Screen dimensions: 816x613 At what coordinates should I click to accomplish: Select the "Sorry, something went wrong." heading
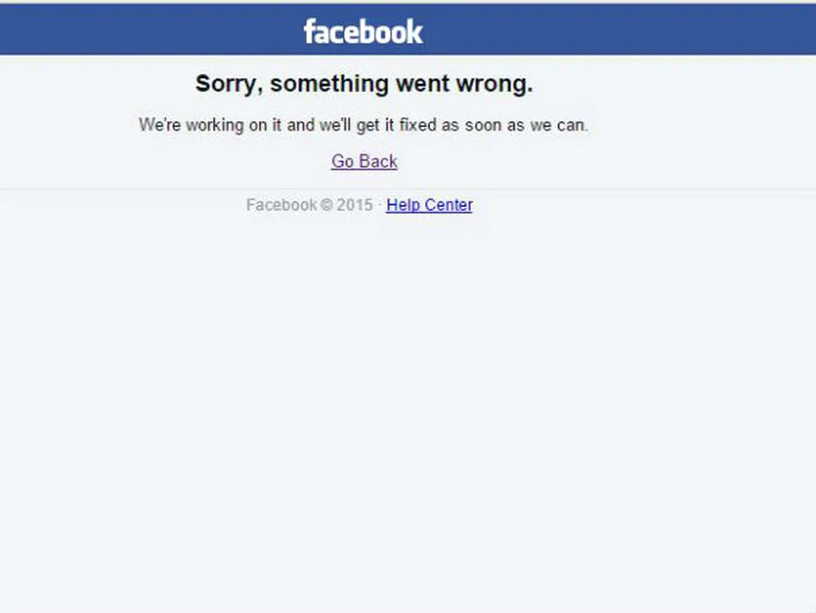[365, 84]
